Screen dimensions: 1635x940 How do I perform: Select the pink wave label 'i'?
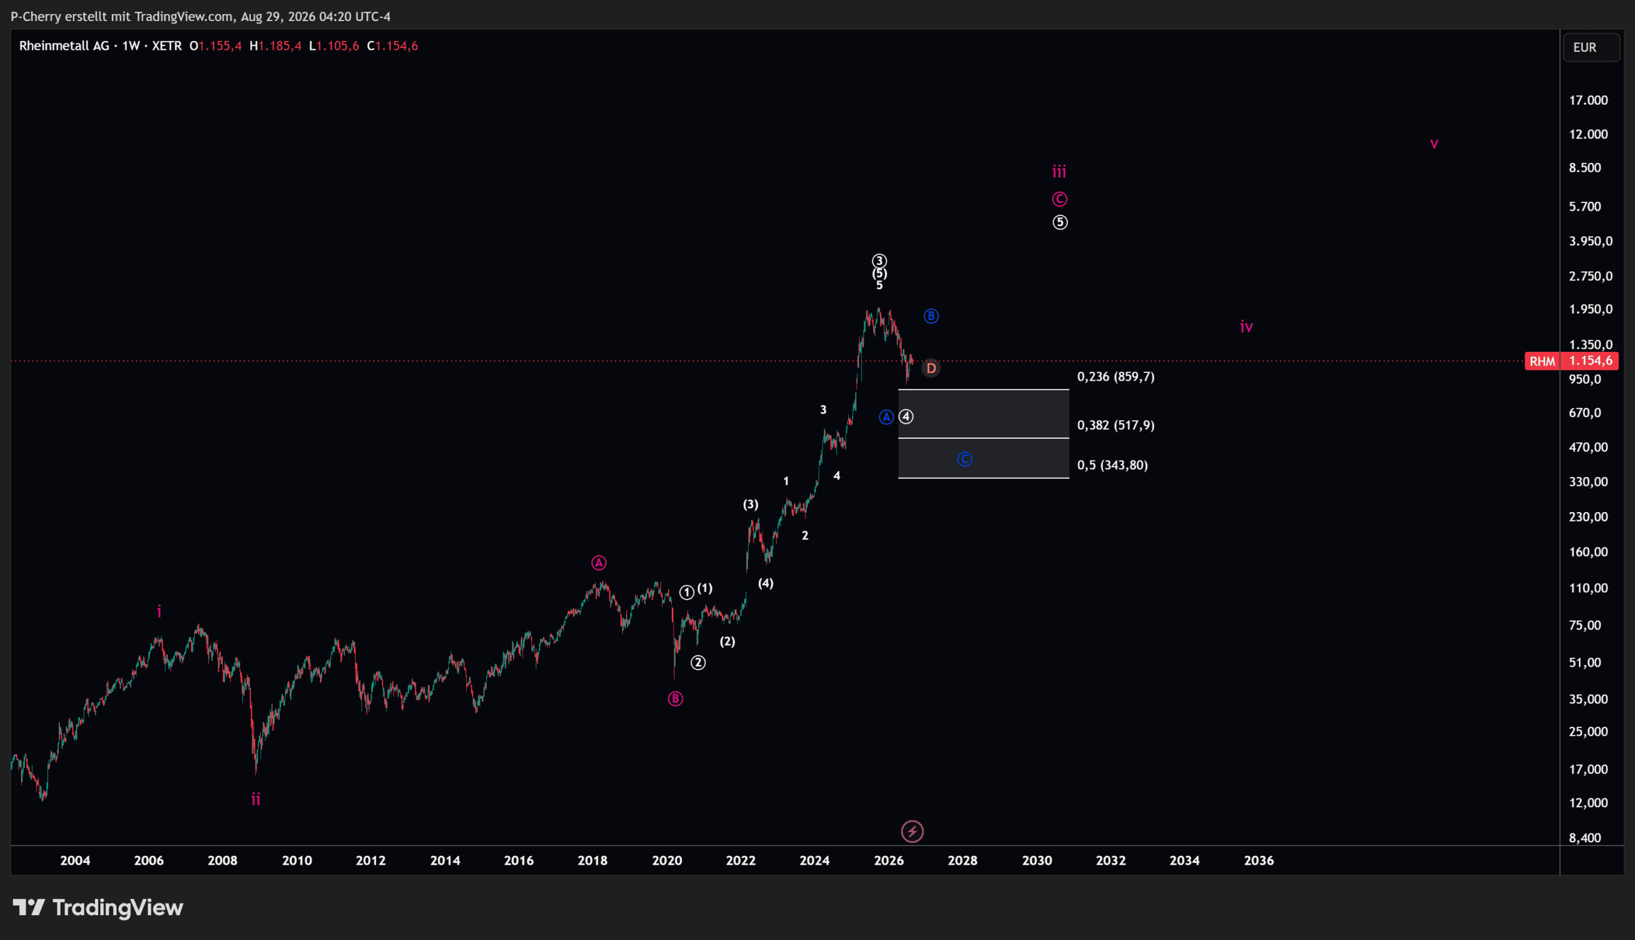point(160,610)
